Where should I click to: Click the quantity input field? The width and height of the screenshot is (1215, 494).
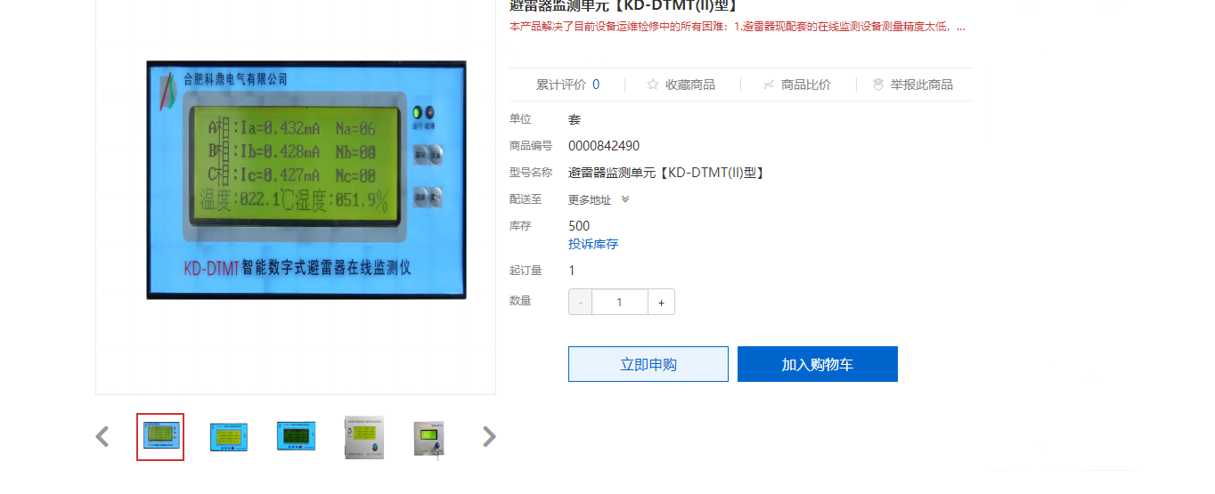click(x=620, y=303)
